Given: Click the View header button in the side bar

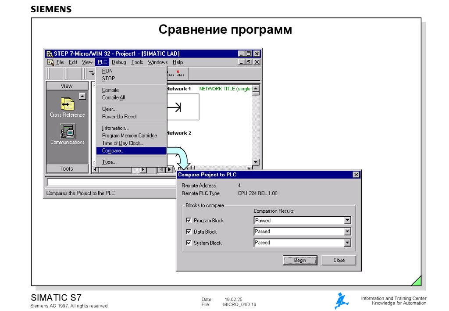Looking at the screenshot, I should pyautogui.click(x=67, y=86).
